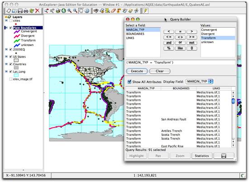Select BOUNDARIES in the field list
The width and height of the screenshot is (249, 182).
click(x=135, y=34)
